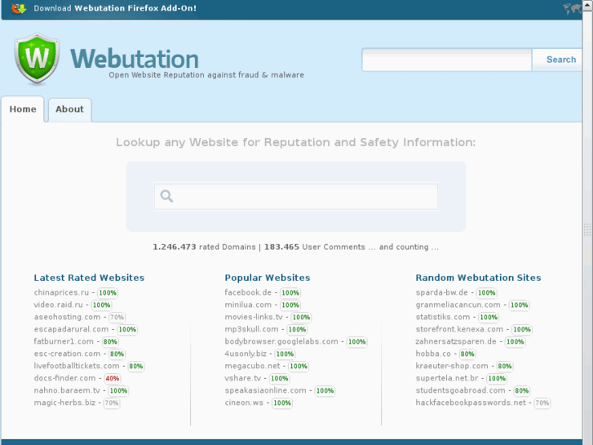Open video.raid.ru link
Viewport: 593px width, 445px height.
tap(58, 305)
